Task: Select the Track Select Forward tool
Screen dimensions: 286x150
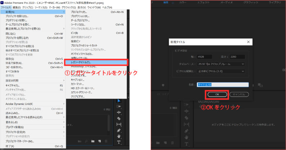Action: (x=119, y=106)
